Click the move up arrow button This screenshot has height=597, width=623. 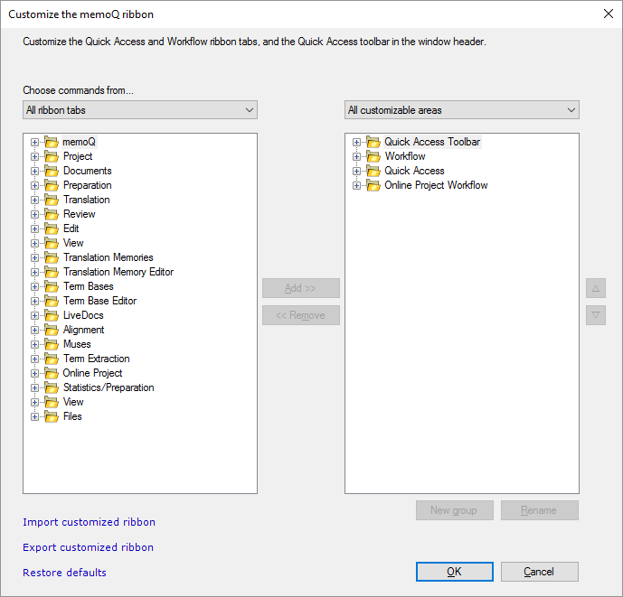(x=595, y=288)
